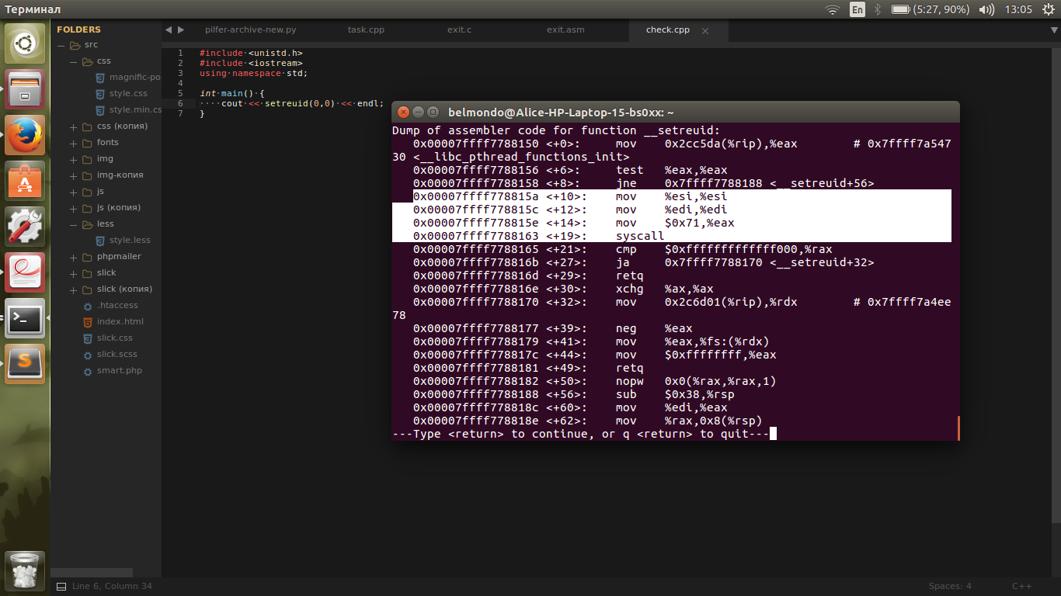Launch Firefox from the dock

point(25,135)
